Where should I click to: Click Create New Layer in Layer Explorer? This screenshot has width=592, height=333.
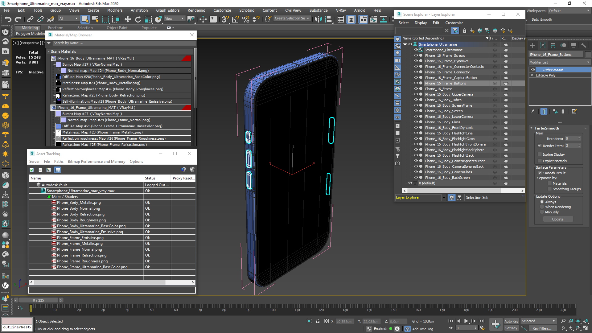tap(472, 31)
